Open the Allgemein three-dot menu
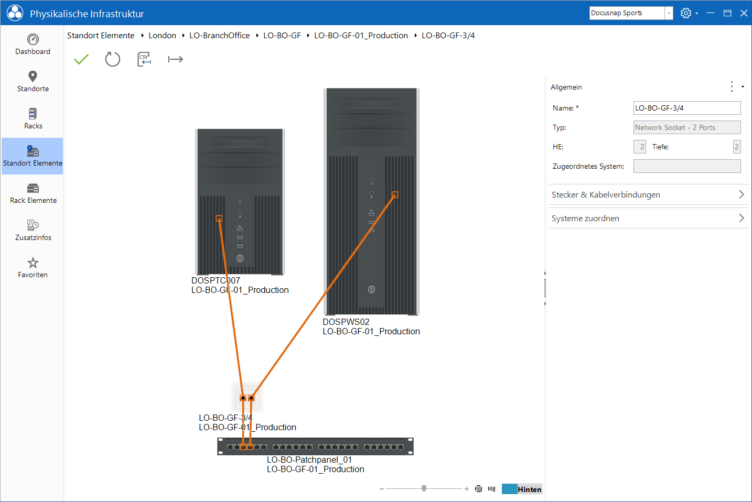 pyautogui.click(x=732, y=87)
